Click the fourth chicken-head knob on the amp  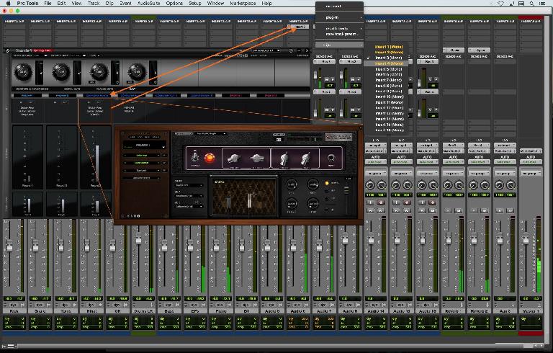[x=306, y=158]
